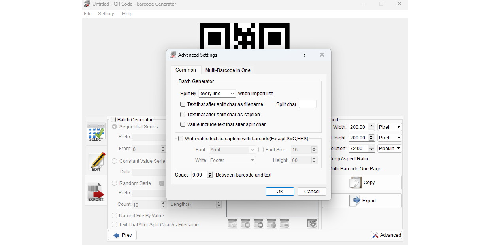The width and height of the screenshot is (490, 245).
Task: Confirm settings with the OK button
Action: coord(280,191)
